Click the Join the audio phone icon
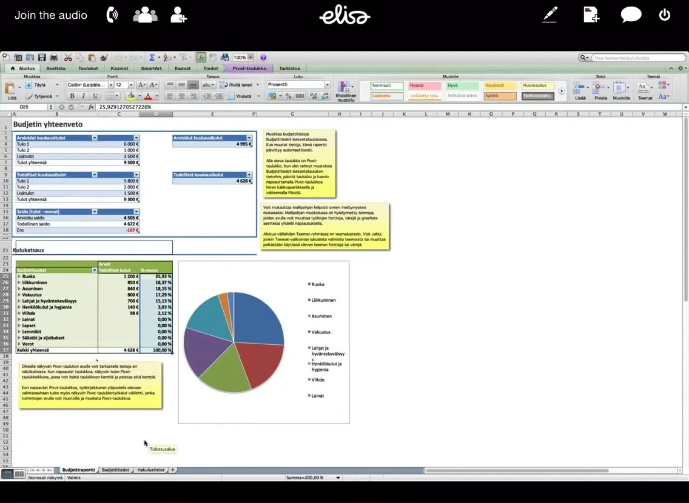The image size is (689, 503). [x=112, y=15]
